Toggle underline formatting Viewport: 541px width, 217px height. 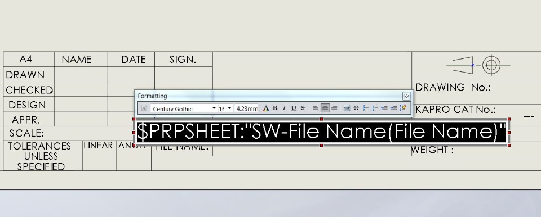[x=294, y=108]
